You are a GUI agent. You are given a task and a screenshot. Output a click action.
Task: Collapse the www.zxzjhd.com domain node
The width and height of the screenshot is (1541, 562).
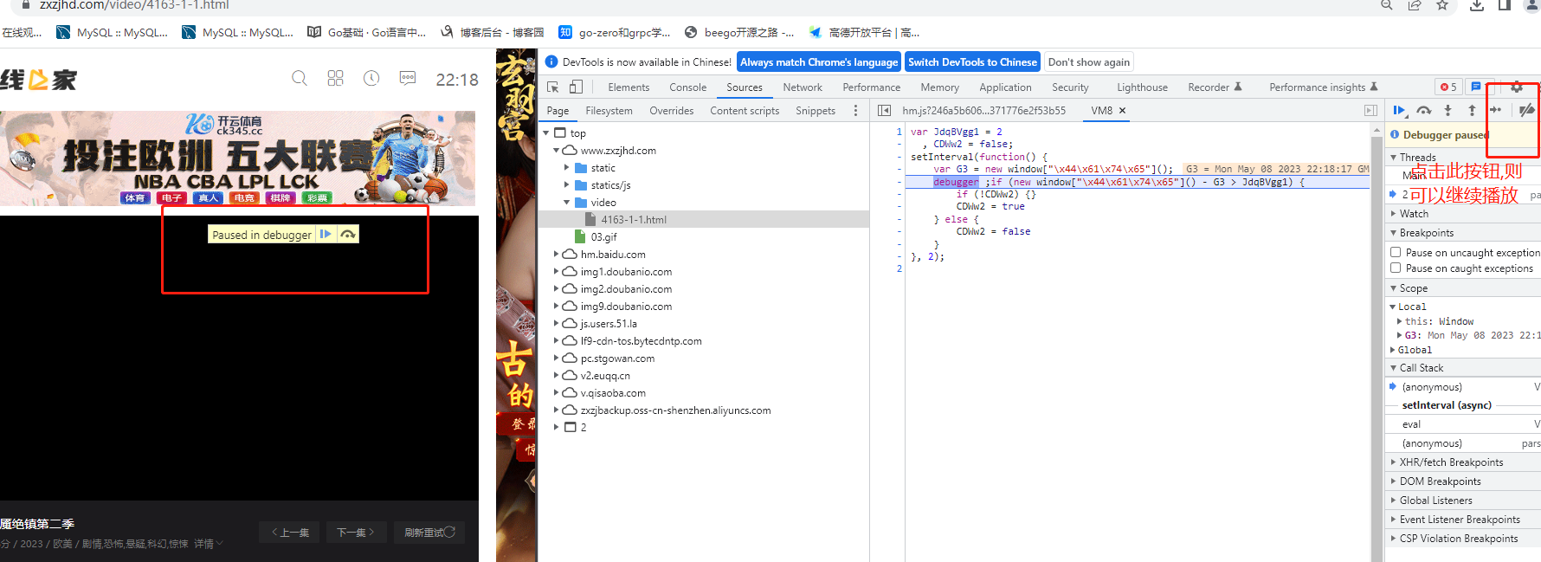557,151
